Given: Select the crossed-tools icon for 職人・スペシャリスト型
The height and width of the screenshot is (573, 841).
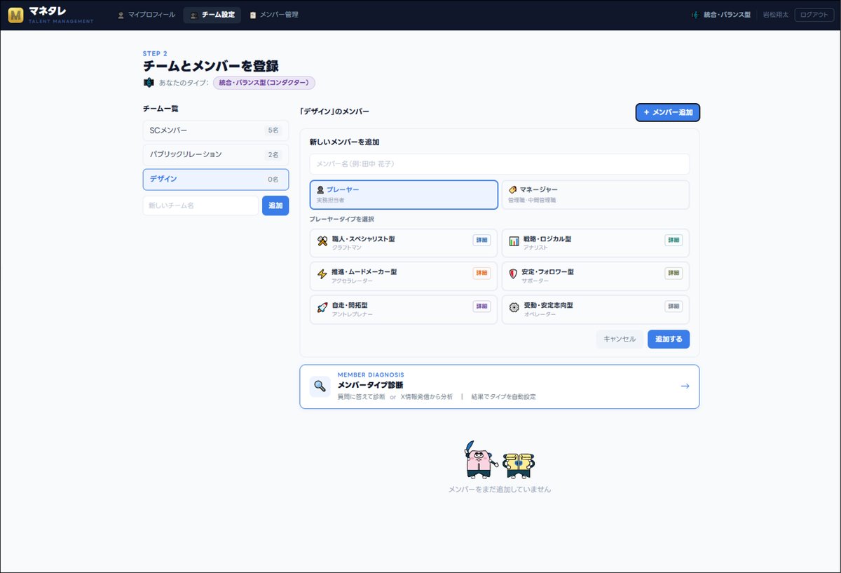Looking at the screenshot, I should (x=322, y=241).
